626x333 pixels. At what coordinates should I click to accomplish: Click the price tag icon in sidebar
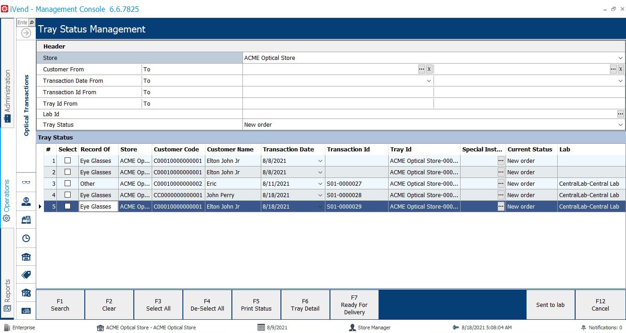point(26,275)
